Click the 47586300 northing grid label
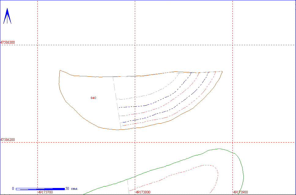296x195 pixels. click(x=8, y=42)
